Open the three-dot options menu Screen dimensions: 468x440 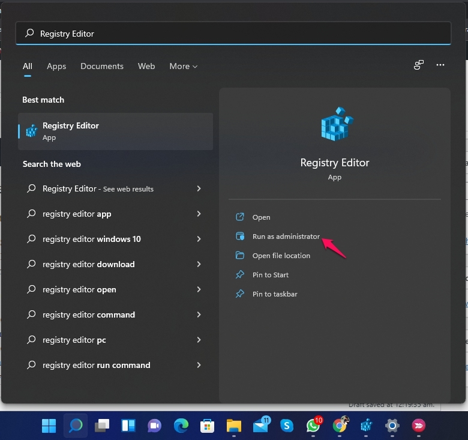[x=440, y=65]
